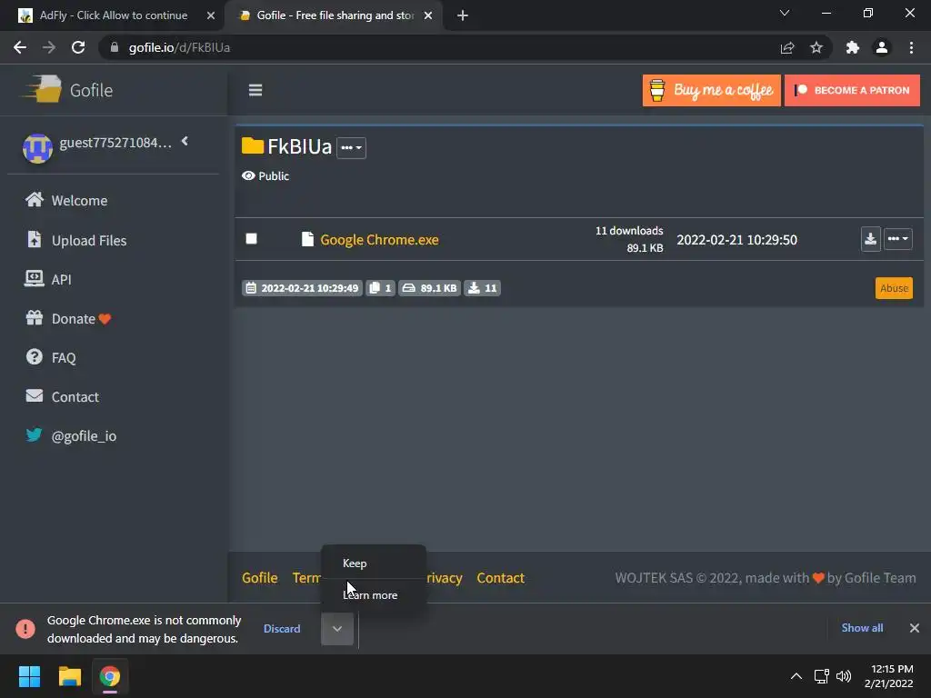This screenshot has height=698, width=931.
Task: Click the Contact footer link
Action: 501,578
